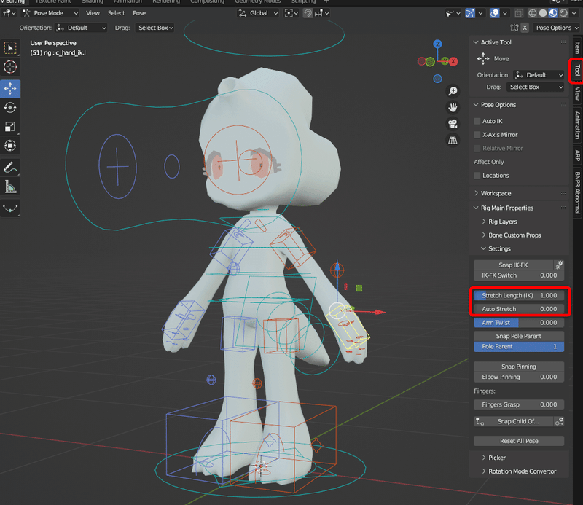Click icon right of Snap Child Of
Image resolution: width=583 pixels, height=505 pixels.
tap(559, 421)
